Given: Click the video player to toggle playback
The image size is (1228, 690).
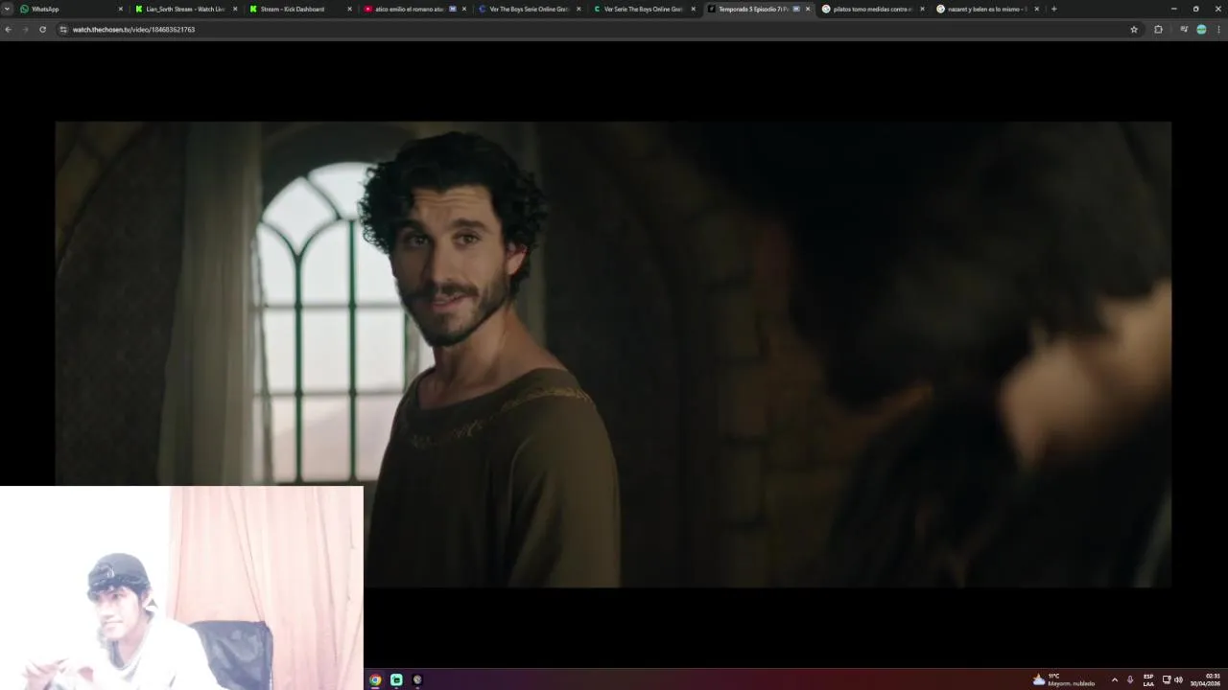Looking at the screenshot, I should (613, 354).
